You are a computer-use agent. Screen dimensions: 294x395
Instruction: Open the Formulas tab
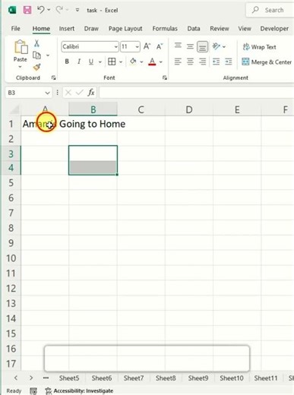click(165, 28)
